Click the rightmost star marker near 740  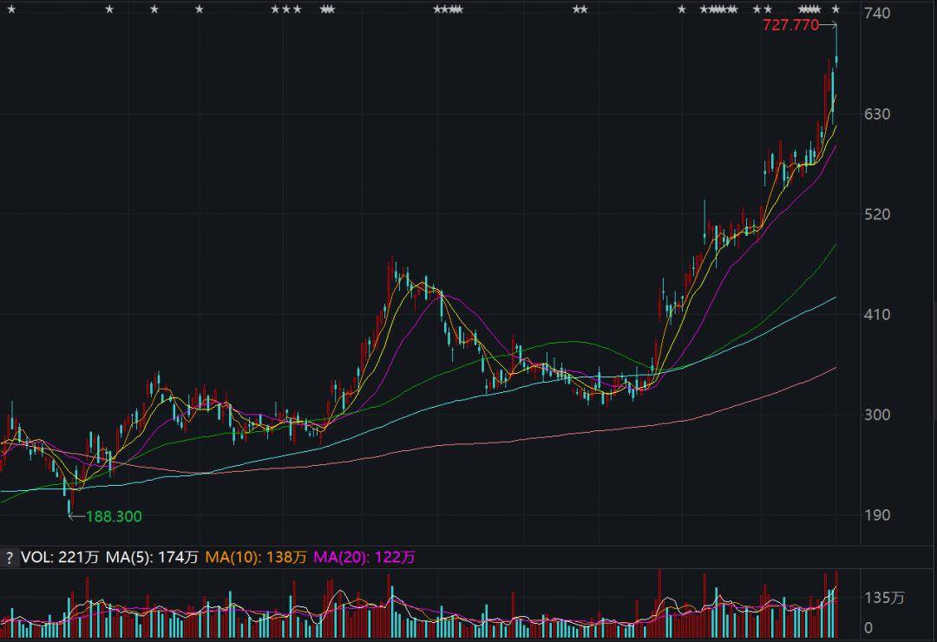836,9
